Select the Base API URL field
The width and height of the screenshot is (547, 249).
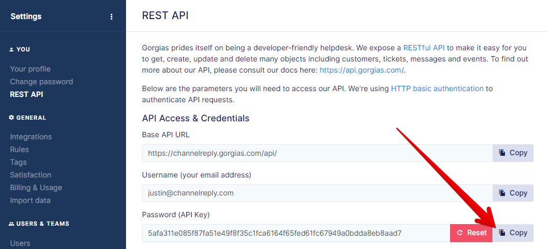(x=317, y=153)
